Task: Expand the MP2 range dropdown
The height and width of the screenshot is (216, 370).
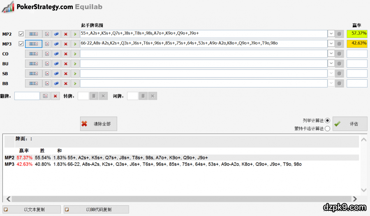Action: pos(331,34)
